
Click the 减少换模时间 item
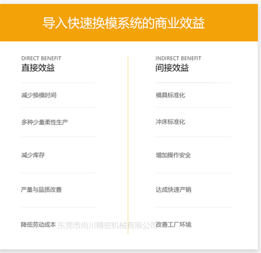tap(39, 95)
